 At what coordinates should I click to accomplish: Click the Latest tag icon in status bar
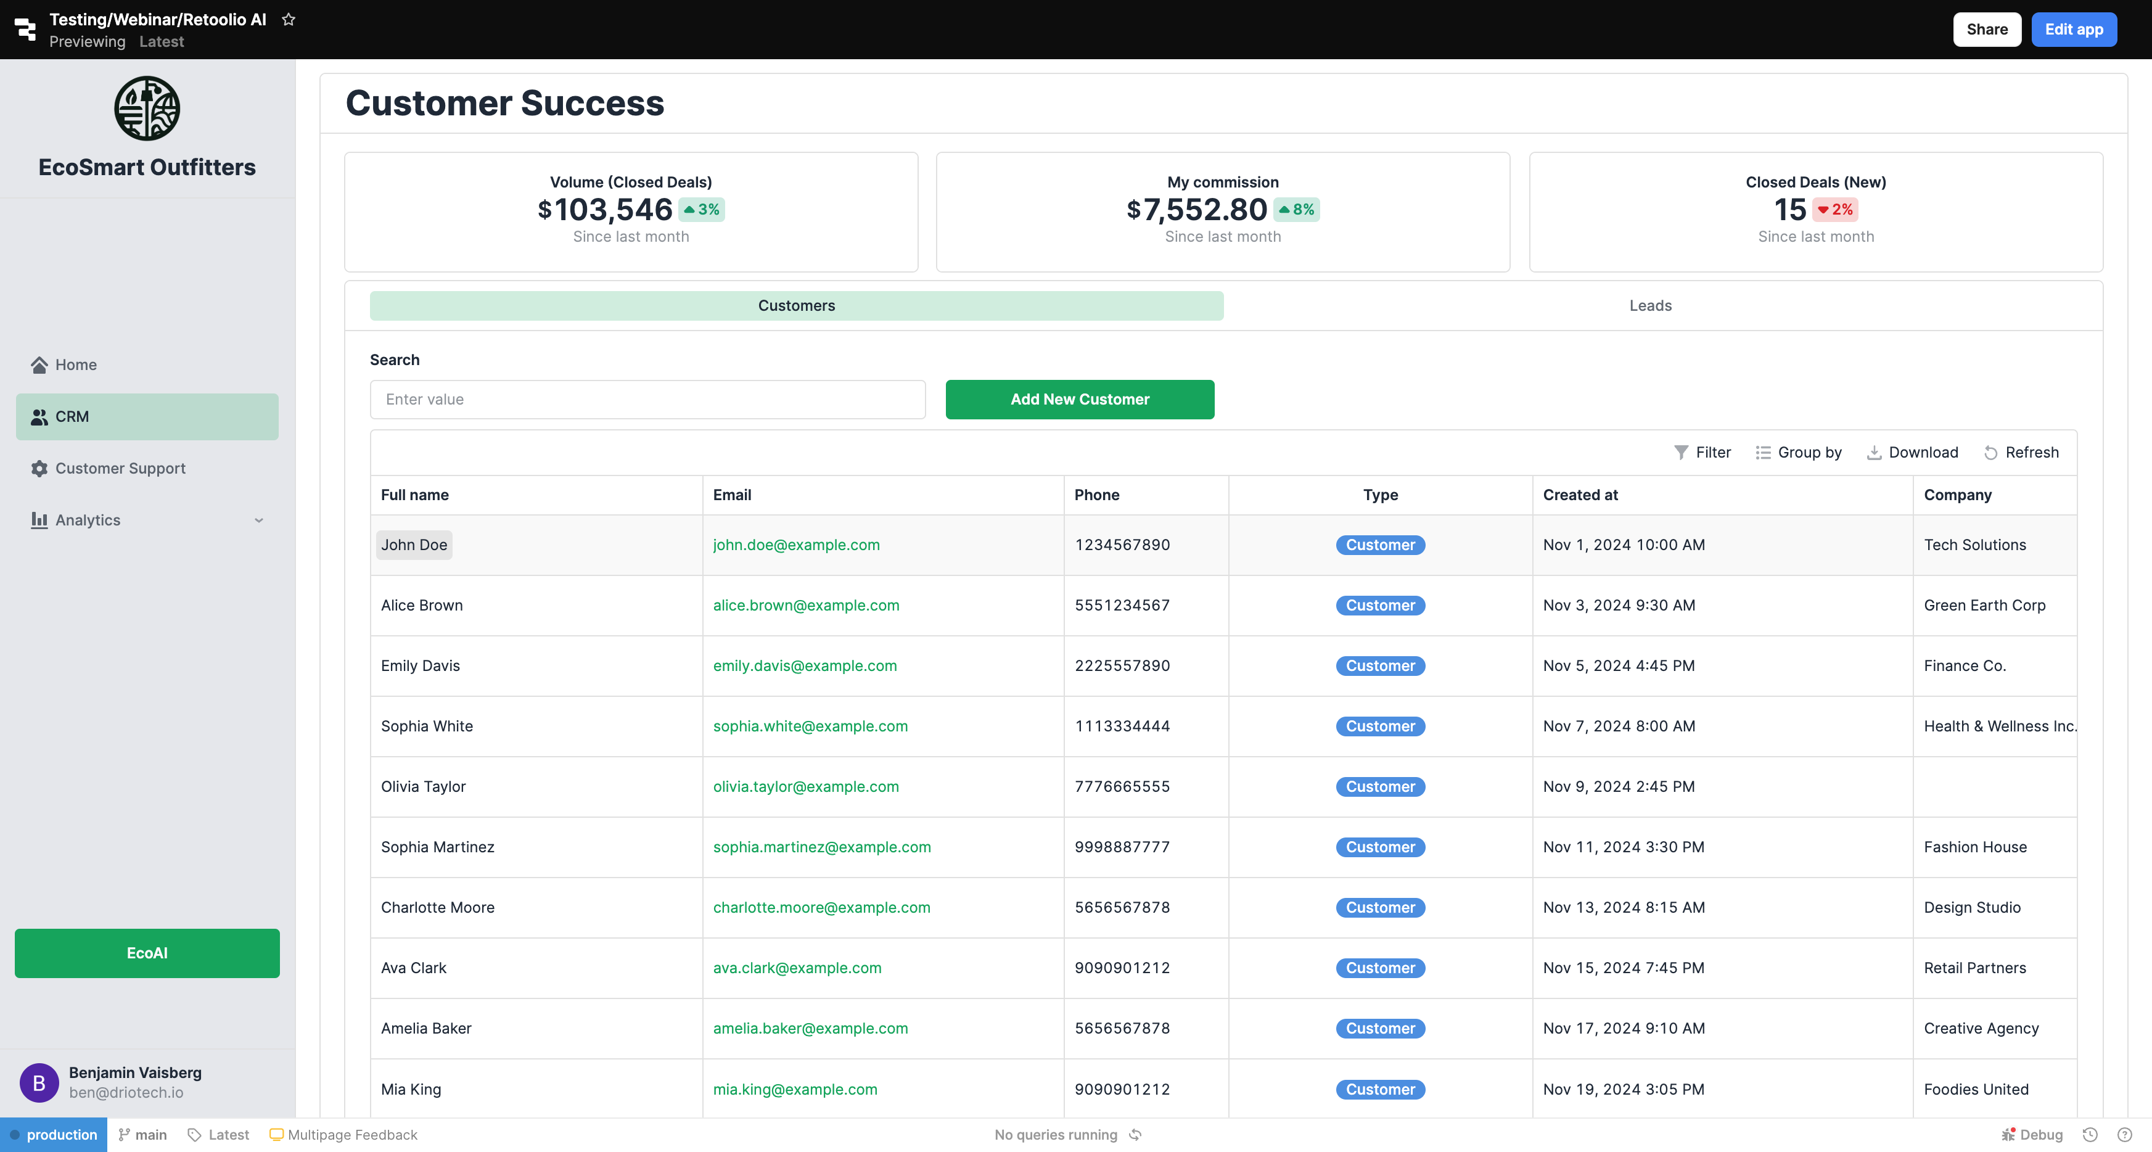click(195, 1135)
